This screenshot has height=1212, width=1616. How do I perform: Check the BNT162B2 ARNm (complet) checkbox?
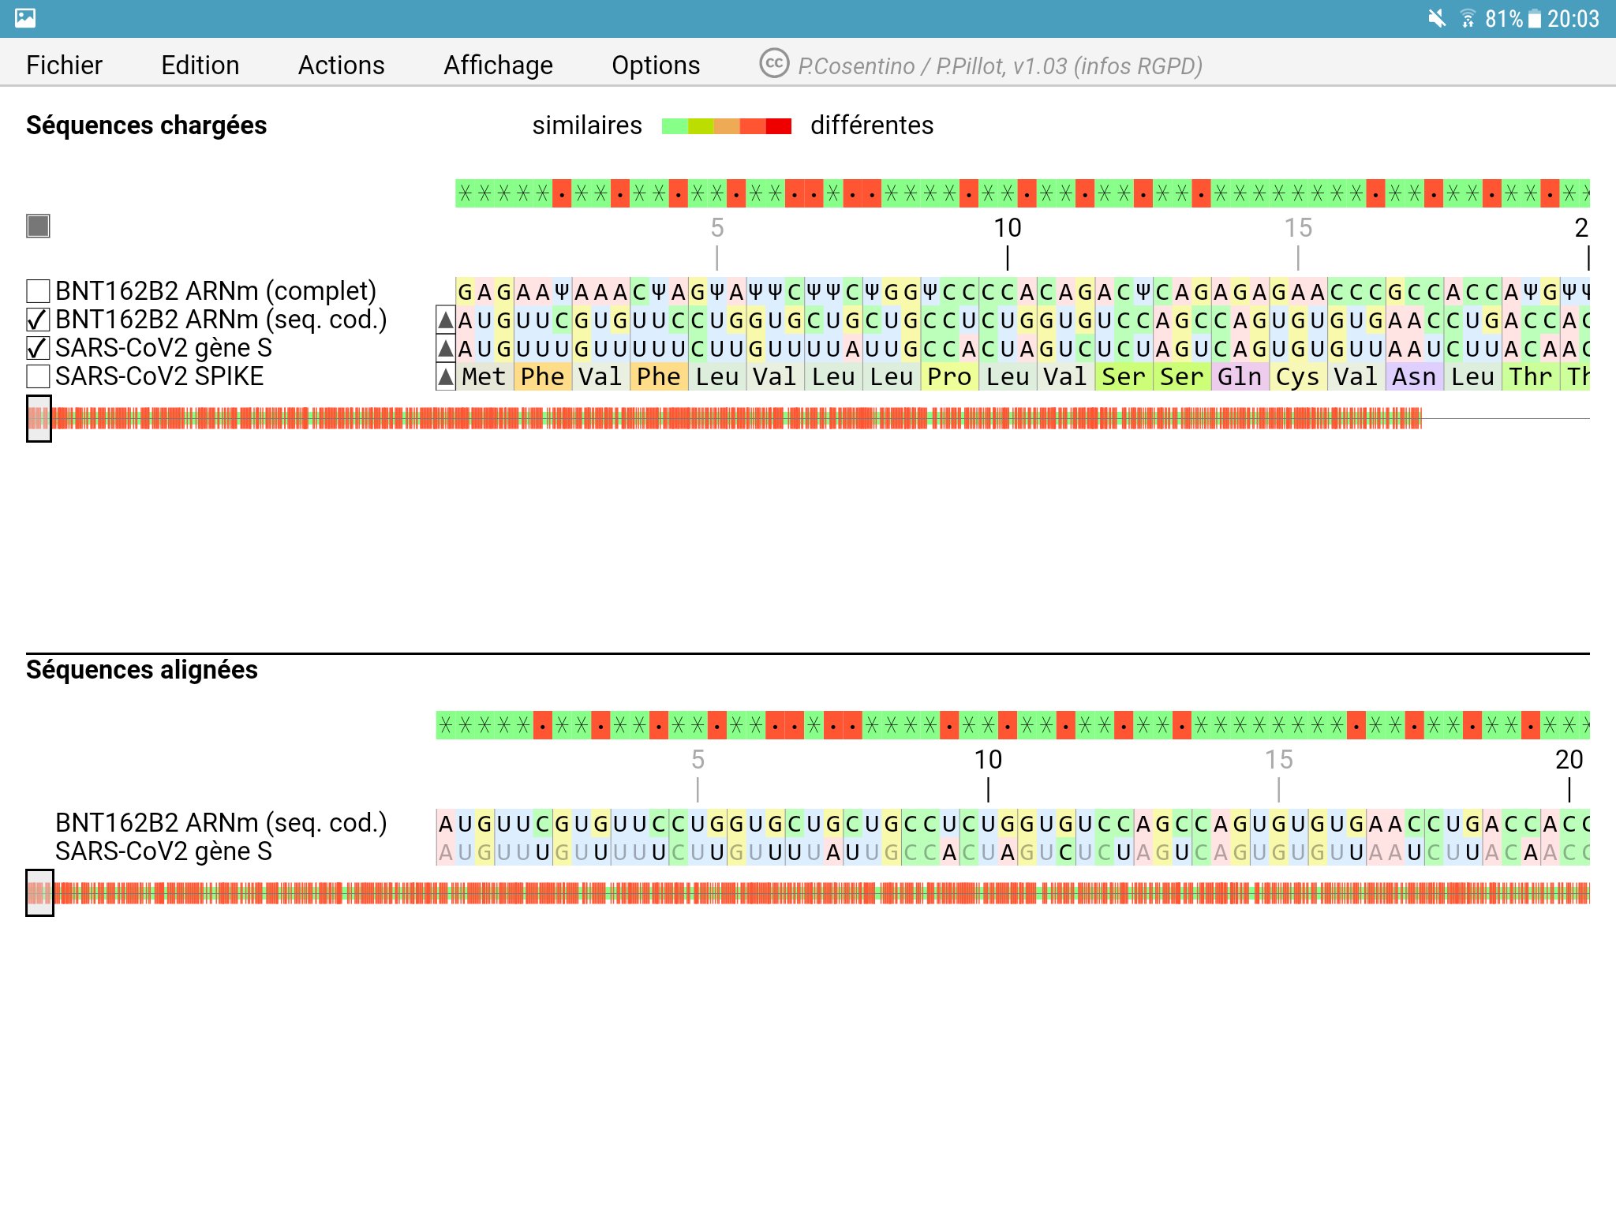click(x=38, y=291)
